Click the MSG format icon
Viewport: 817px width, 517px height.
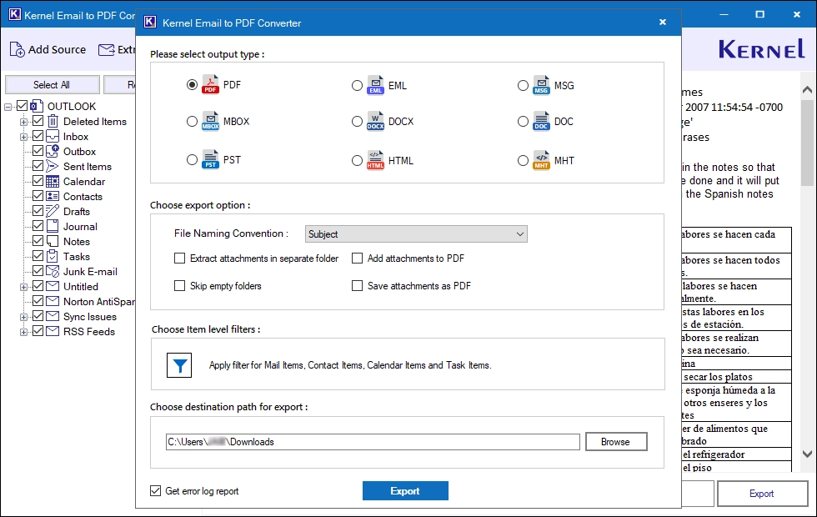tap(541, 85)
